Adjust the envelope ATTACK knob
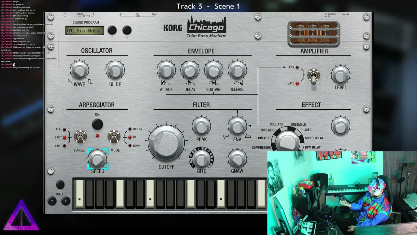417x235 pixels. coord(166,70)
